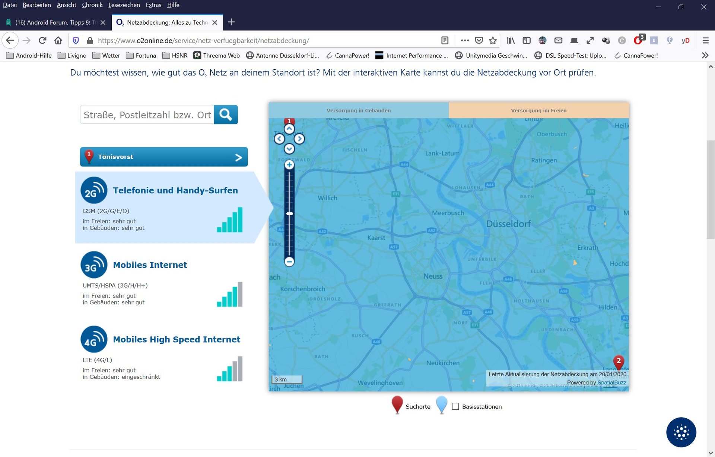Screen dimensions: 715x457
Task: Open the mail envelope toolbar icon
Action: (x=558, y=40)
